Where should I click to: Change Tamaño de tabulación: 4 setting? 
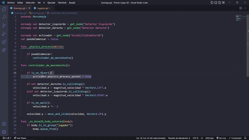point(179,138)
